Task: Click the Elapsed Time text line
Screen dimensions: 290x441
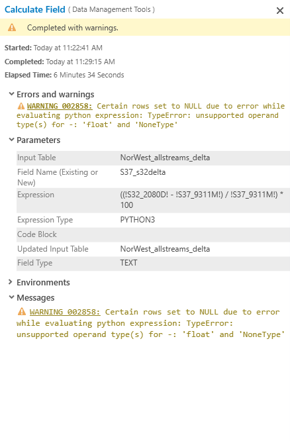Action: coord(64,75)
